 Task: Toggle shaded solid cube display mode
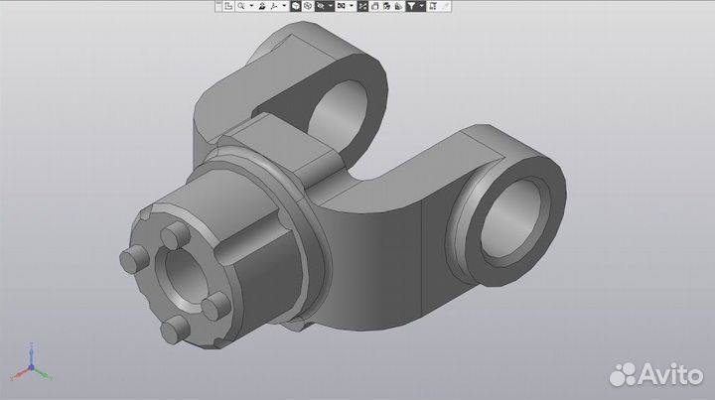(x=295, y=6)
